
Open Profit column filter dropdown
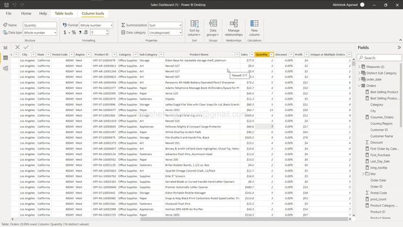pos(306,55)
